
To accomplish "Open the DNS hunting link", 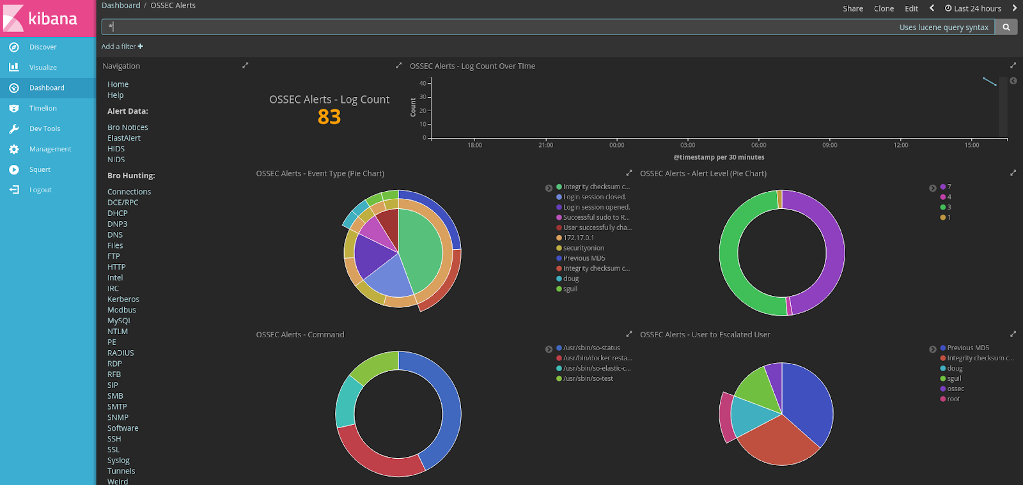I will coord(115,235).
